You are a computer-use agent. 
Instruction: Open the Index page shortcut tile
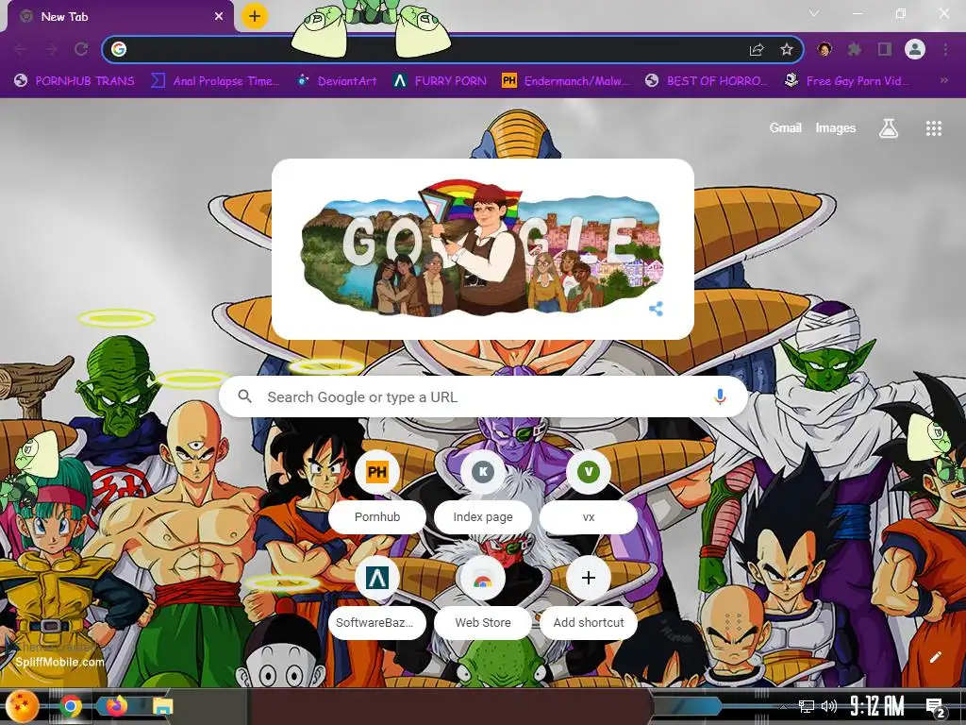(x=483, y=491)
